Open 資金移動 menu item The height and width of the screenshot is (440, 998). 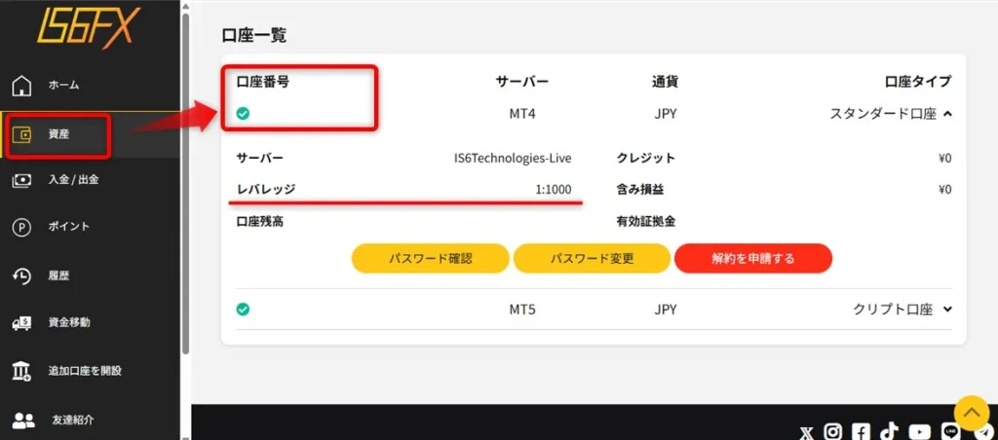pyautogui.click(x=69, y=323)
